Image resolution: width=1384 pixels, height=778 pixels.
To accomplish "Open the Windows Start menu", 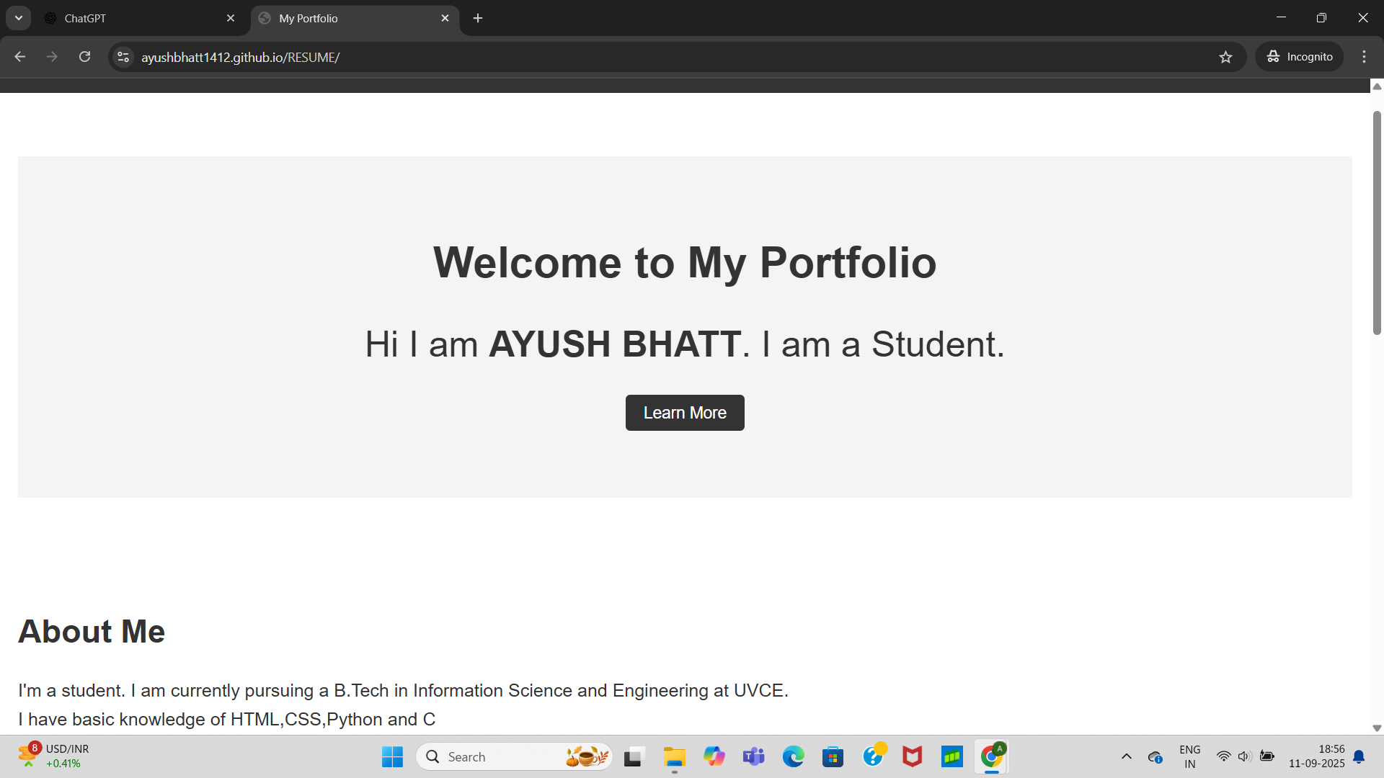I will tap(392, 756).
